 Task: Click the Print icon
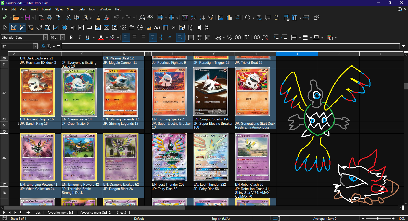coord(49,18)
